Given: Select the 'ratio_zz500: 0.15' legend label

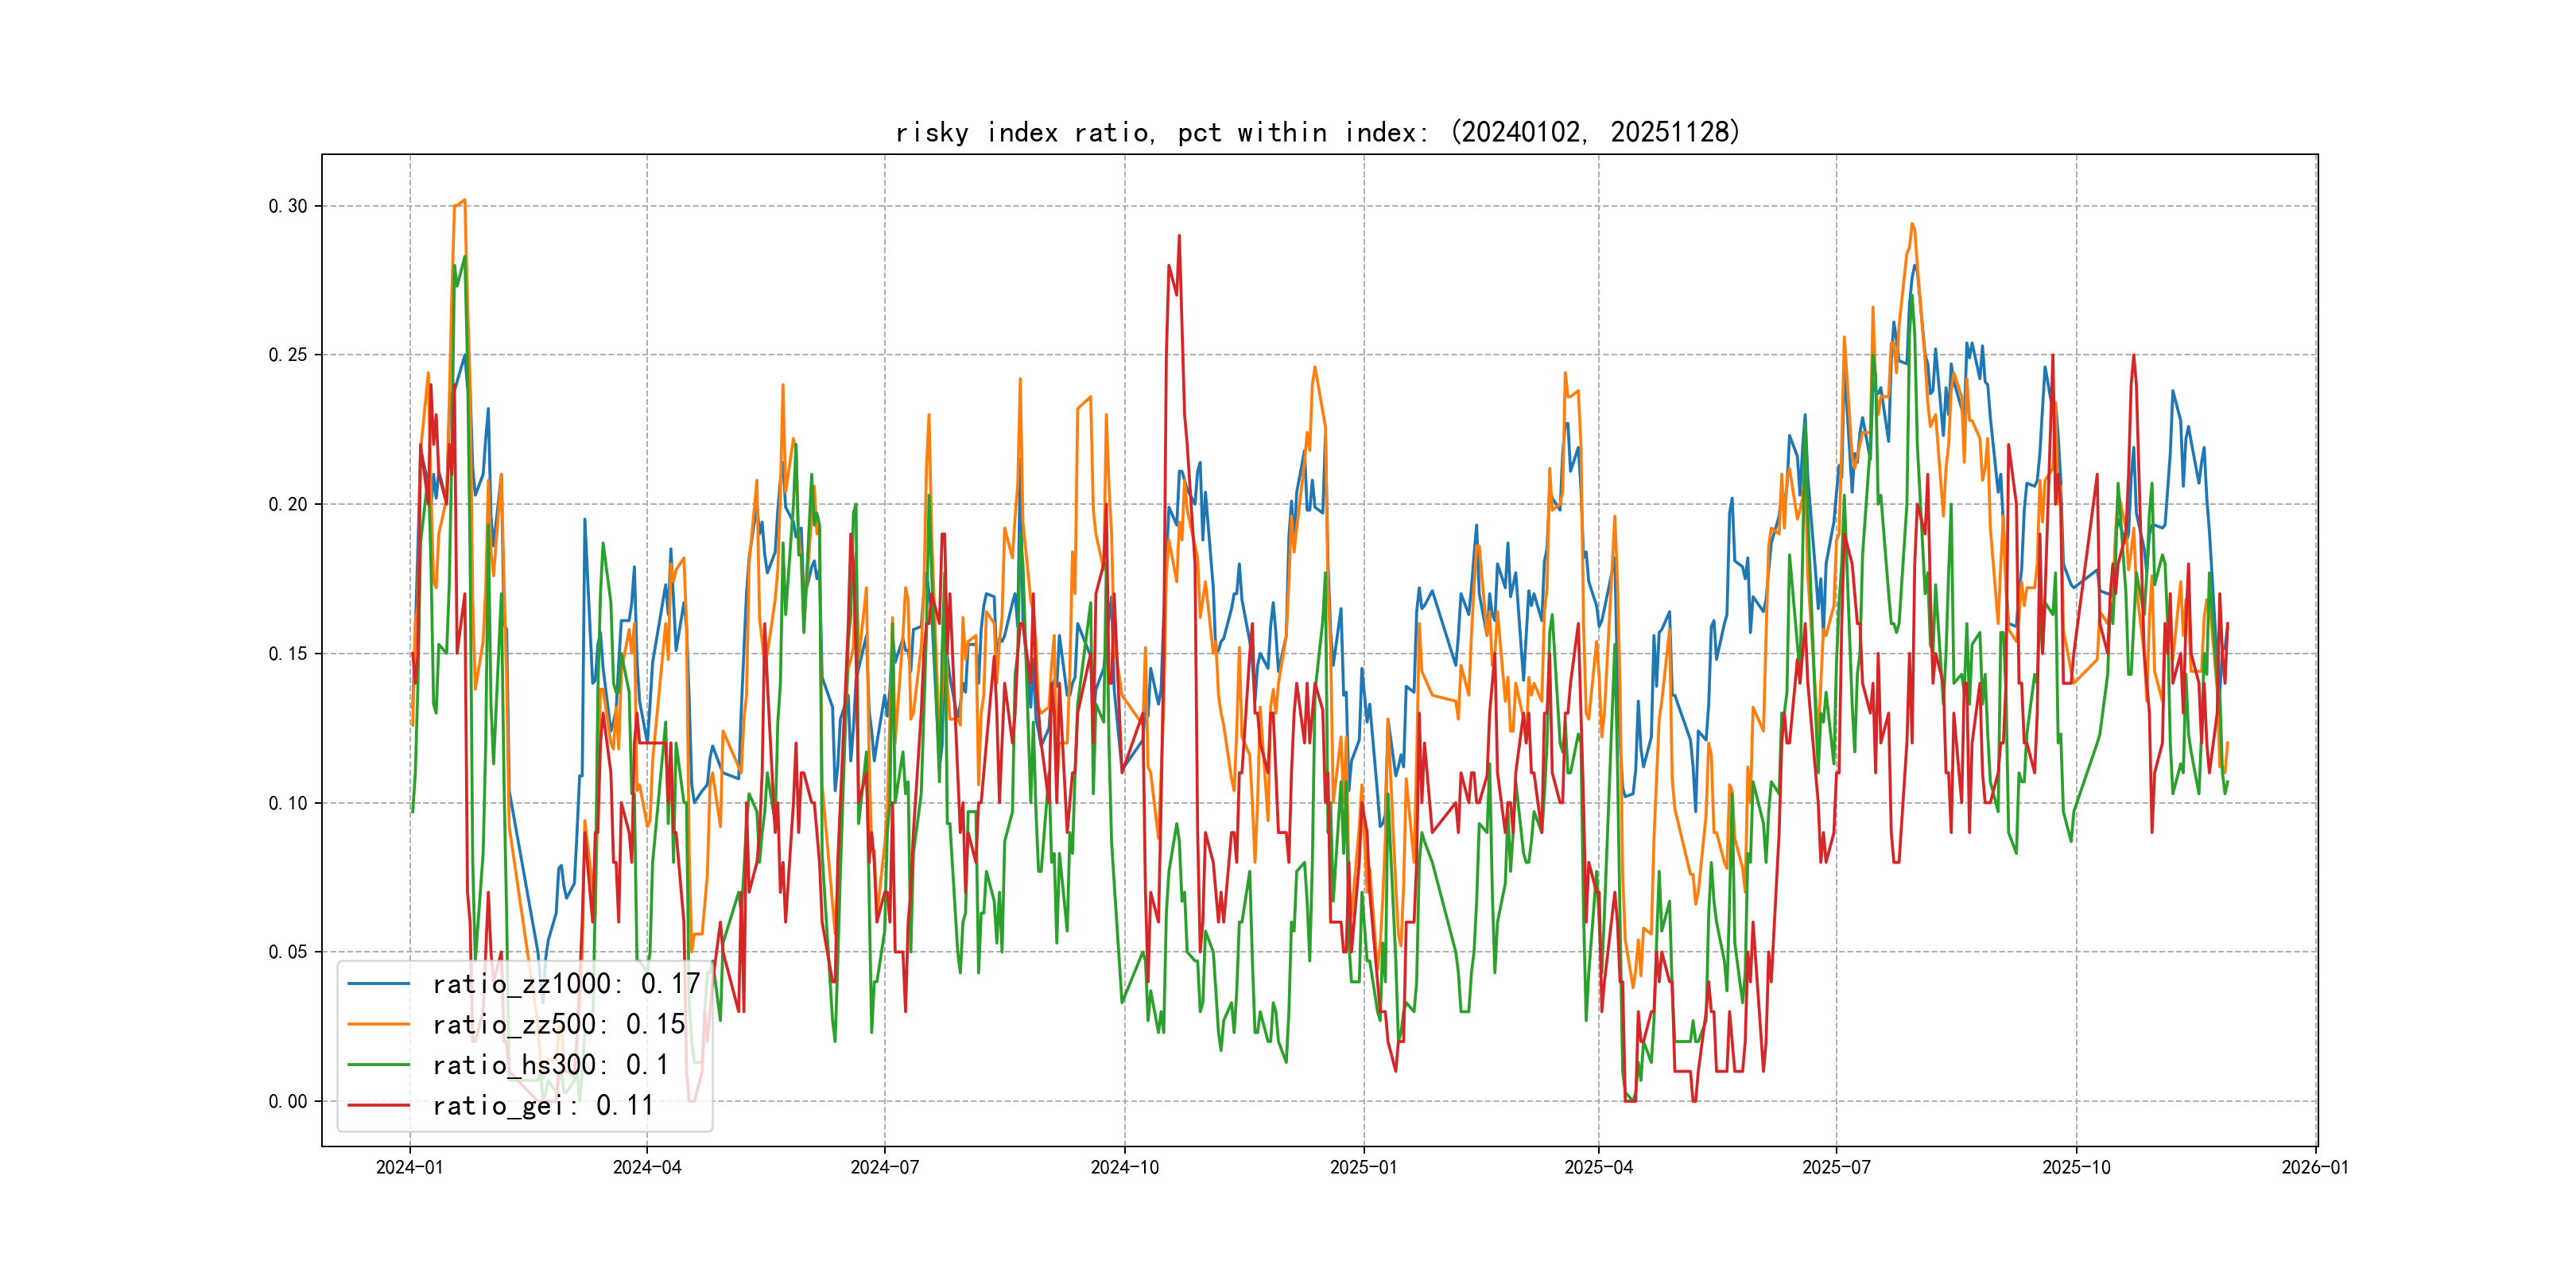Looking at the screenshot, I should 558,1024.
